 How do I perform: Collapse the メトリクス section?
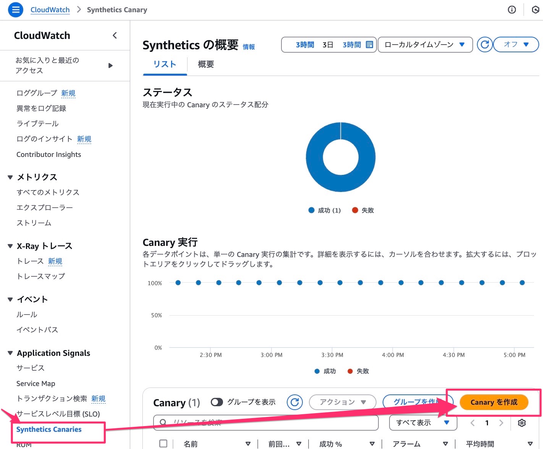point(10,177)
